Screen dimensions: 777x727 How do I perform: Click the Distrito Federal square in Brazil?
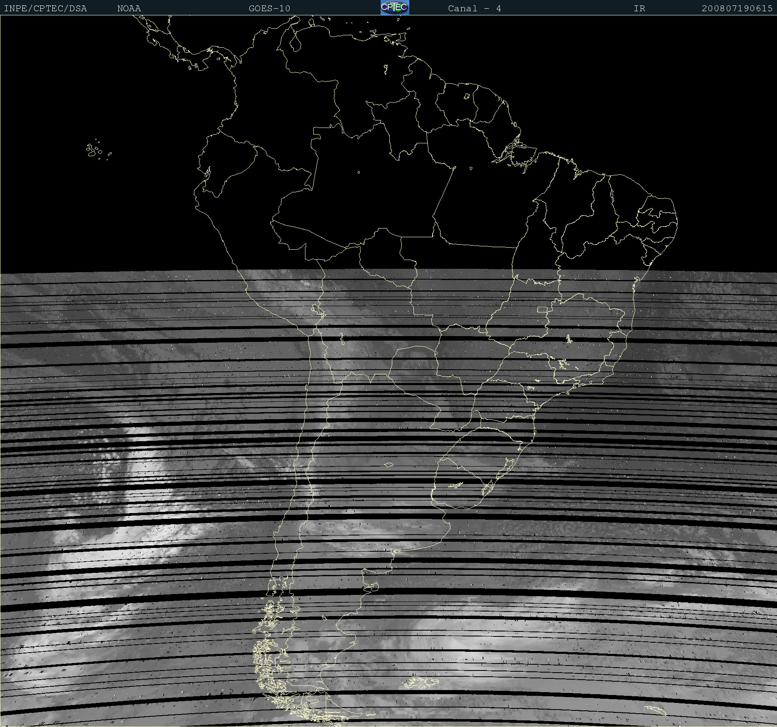click(x=542, y=309)
